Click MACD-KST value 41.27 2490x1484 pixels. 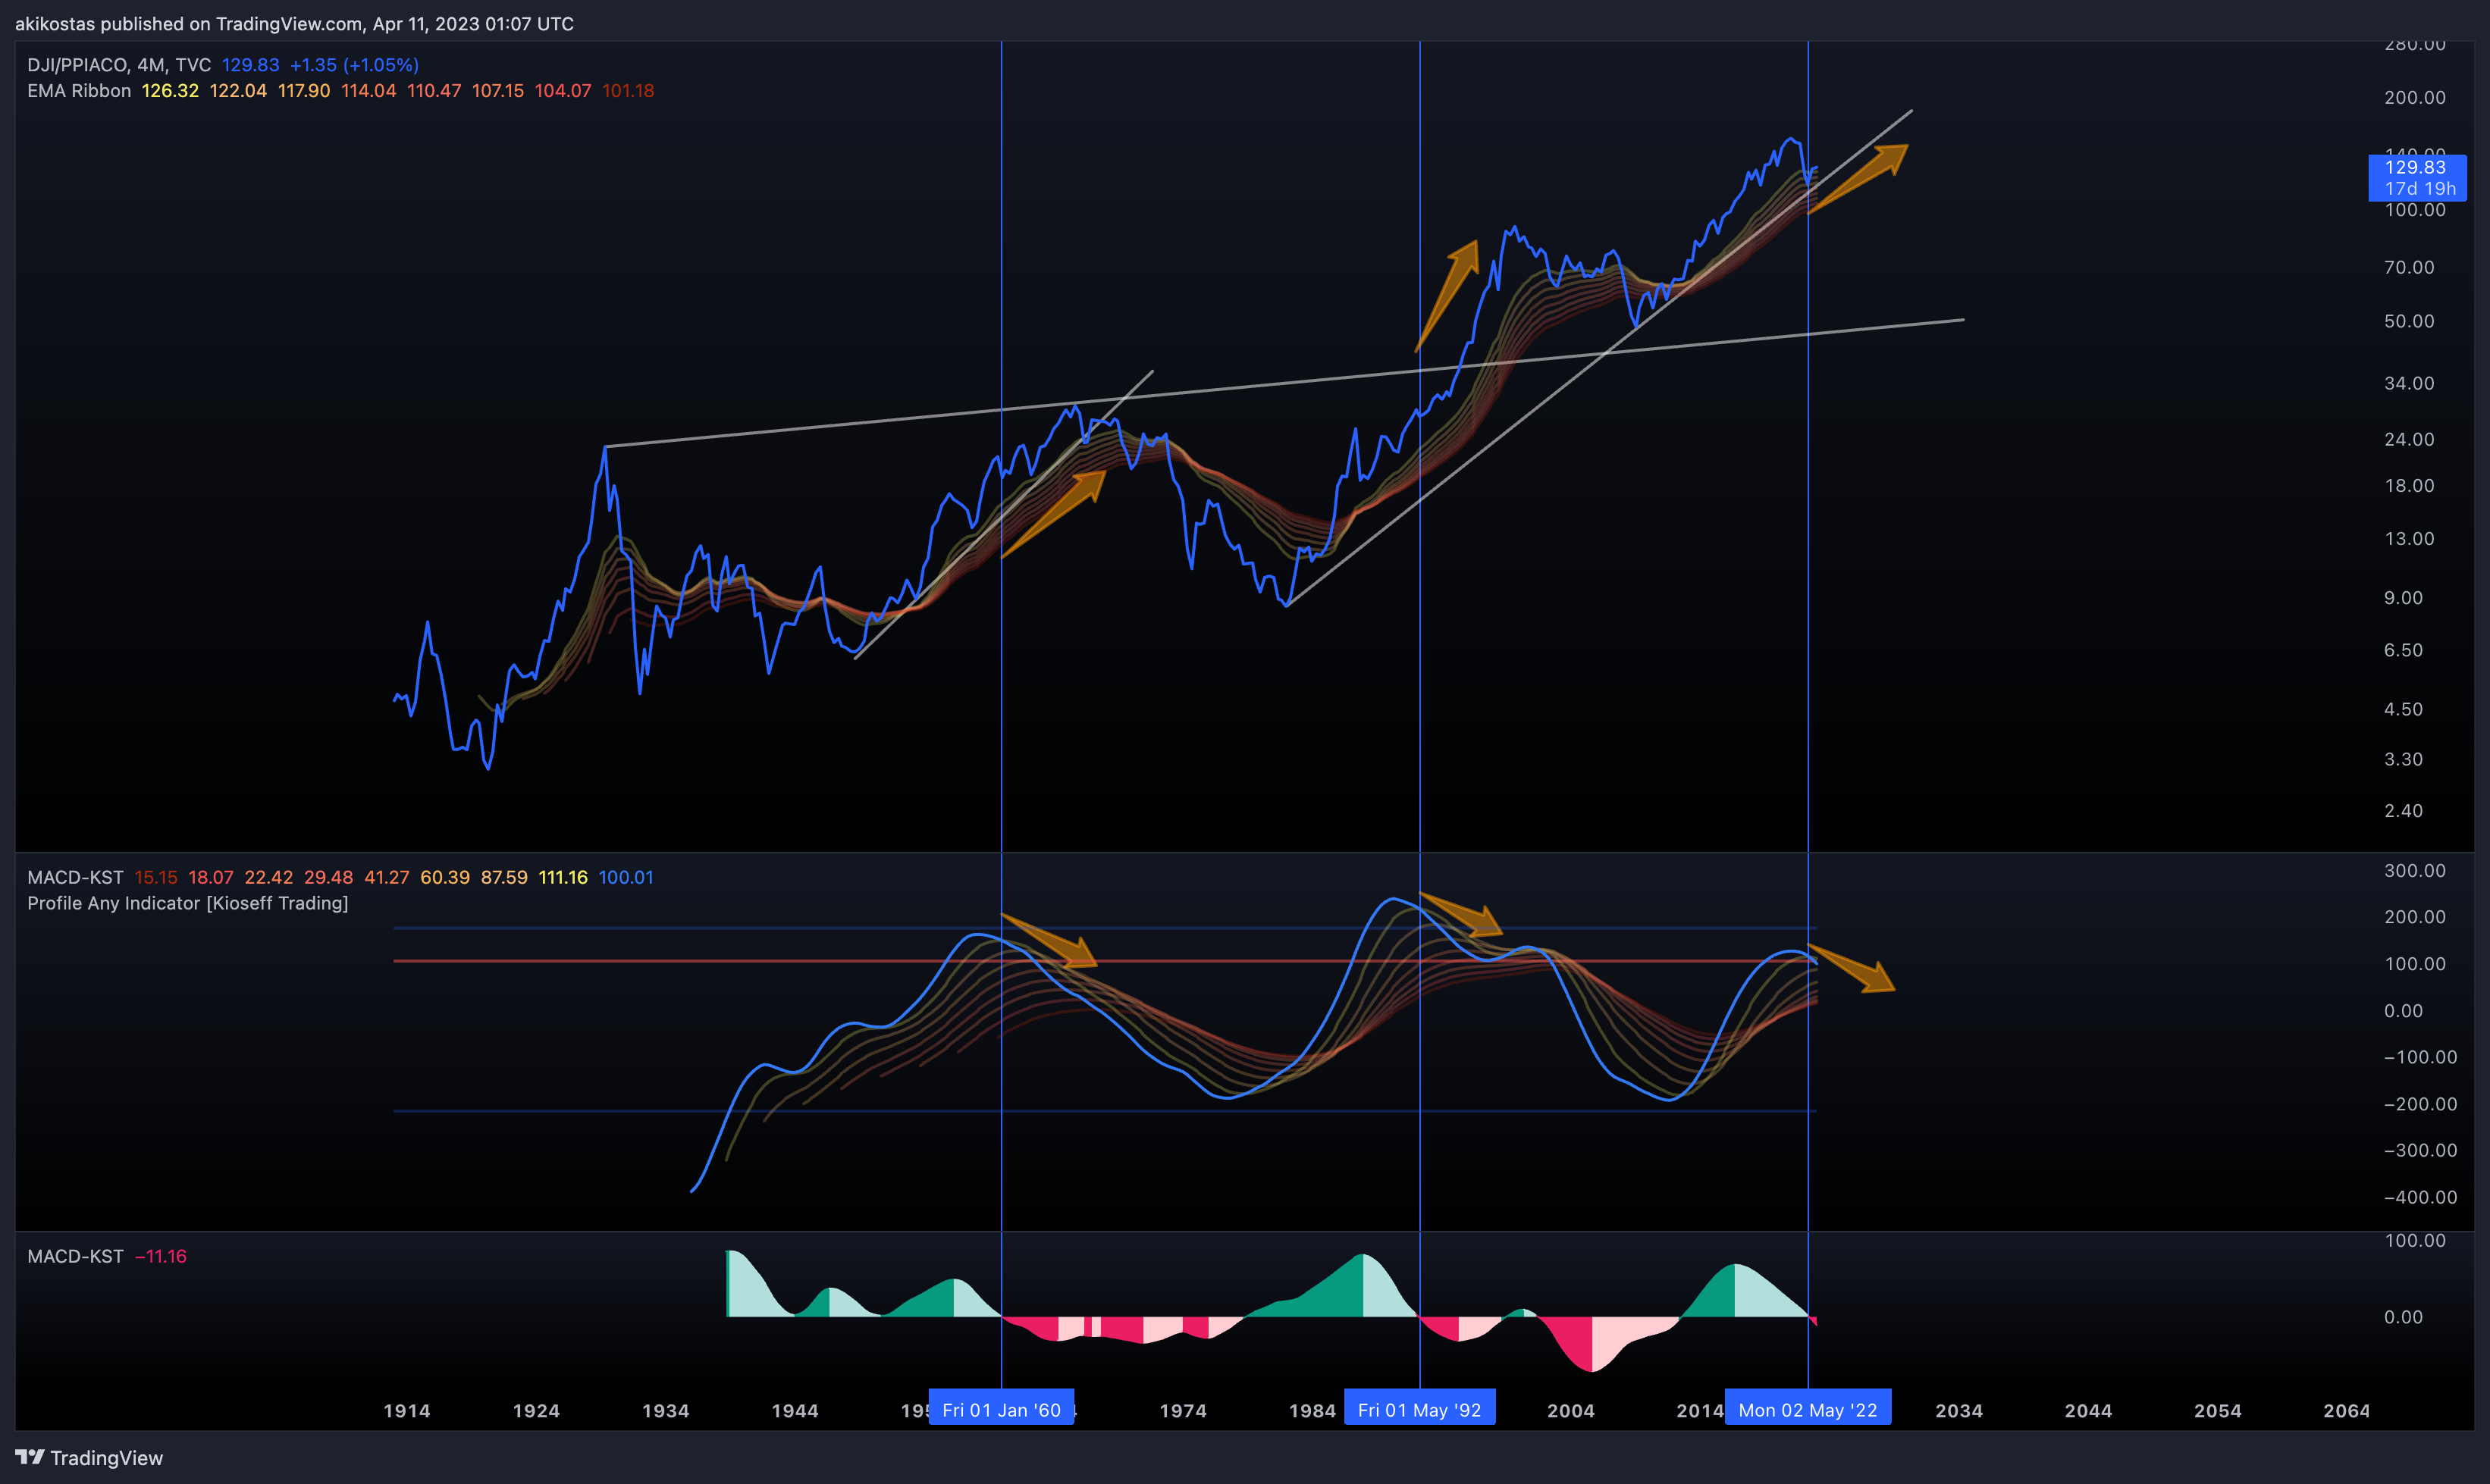click(x=387, y=878)
